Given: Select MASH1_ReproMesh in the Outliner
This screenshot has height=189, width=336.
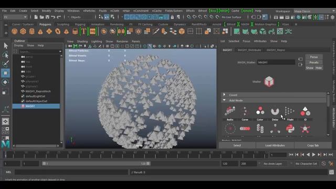Looking at the screenshot, I should [38, 91].
